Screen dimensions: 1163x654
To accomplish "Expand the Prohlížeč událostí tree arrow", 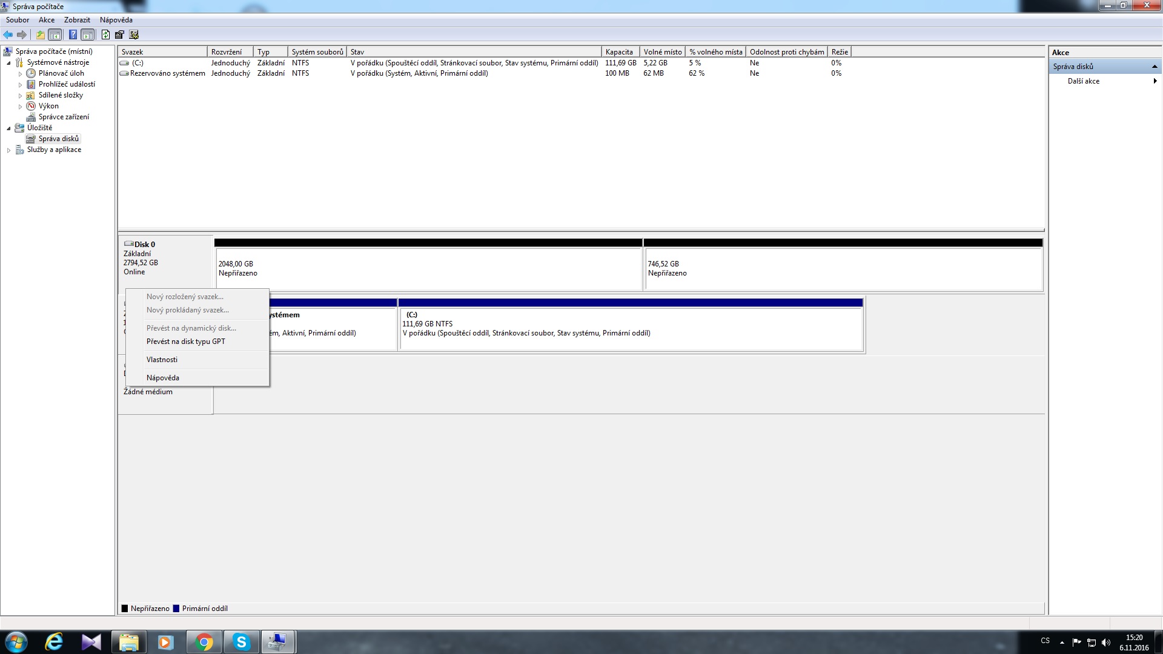I will [20, 85].
